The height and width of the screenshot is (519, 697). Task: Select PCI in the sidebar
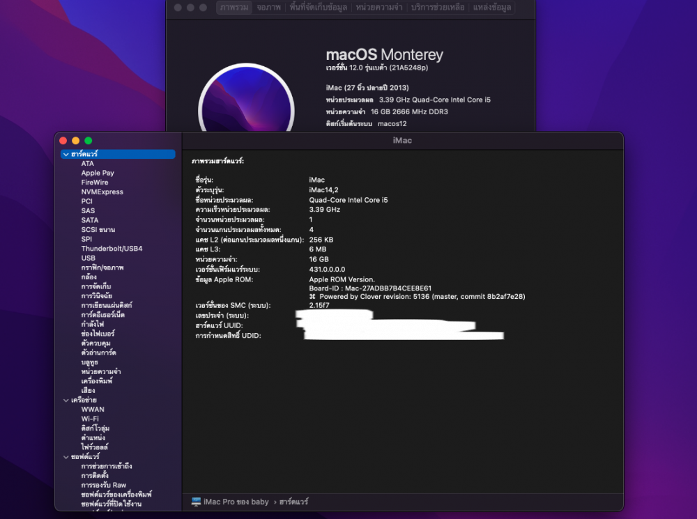pyautogui.click(x=86, y=201)
